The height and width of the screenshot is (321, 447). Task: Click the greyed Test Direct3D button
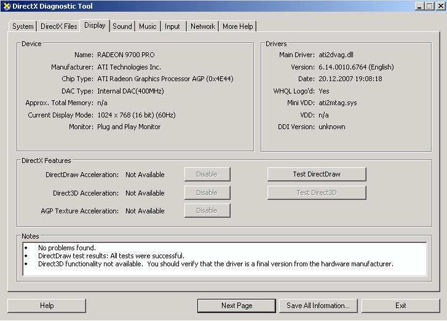click(x=317, y=192)
